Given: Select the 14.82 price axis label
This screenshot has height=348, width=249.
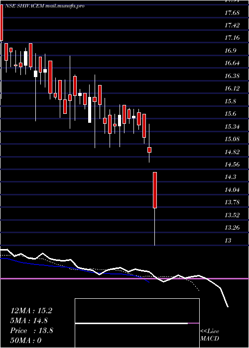Looking at the screenshot, I should (232, 152).
